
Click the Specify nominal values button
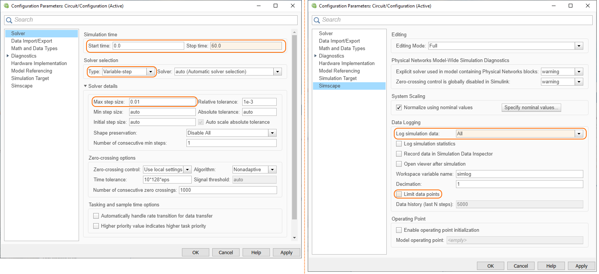pos(531,108)
